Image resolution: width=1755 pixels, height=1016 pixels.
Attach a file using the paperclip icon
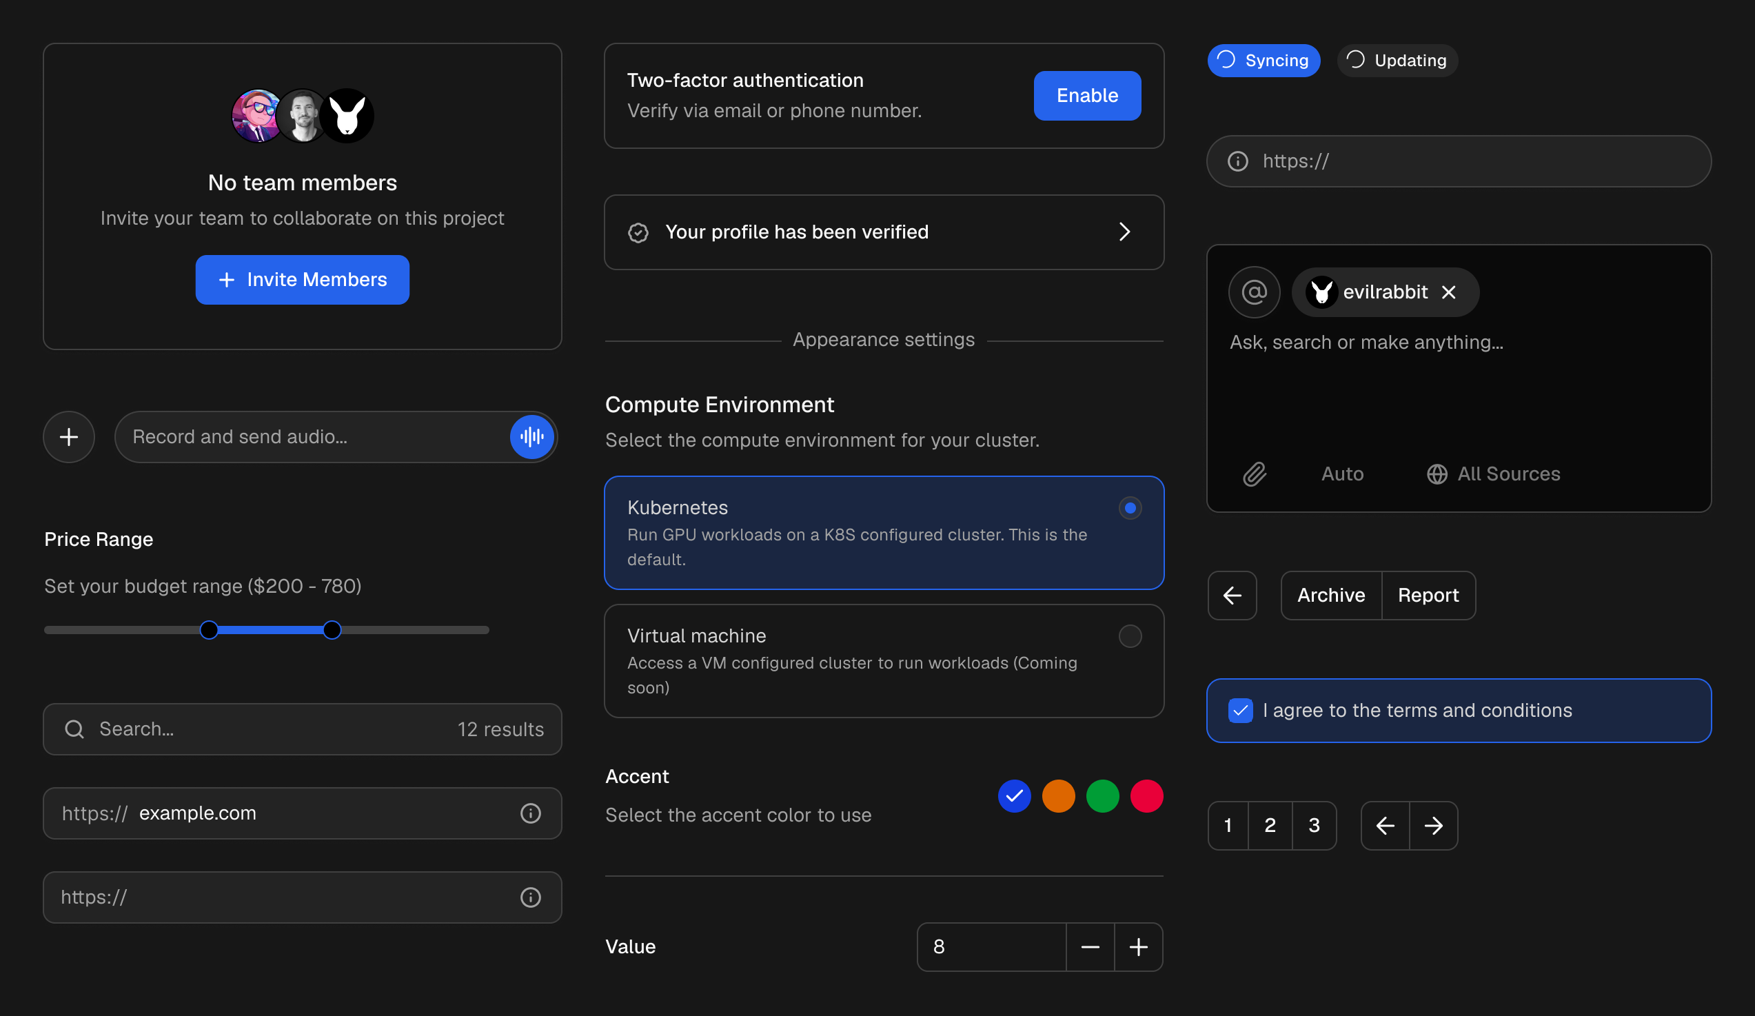(1255, 474)
